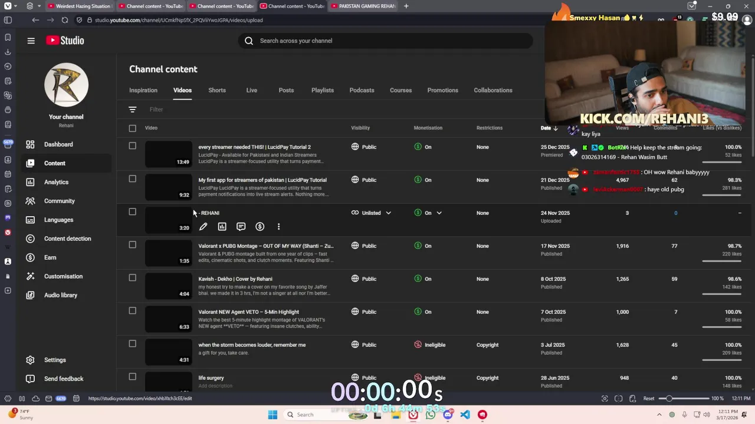This screenshot has height=424, width=755.
Task: Switch to PAKISTAN GAMING REHAN browser tab
Action: tap(363, 6)
